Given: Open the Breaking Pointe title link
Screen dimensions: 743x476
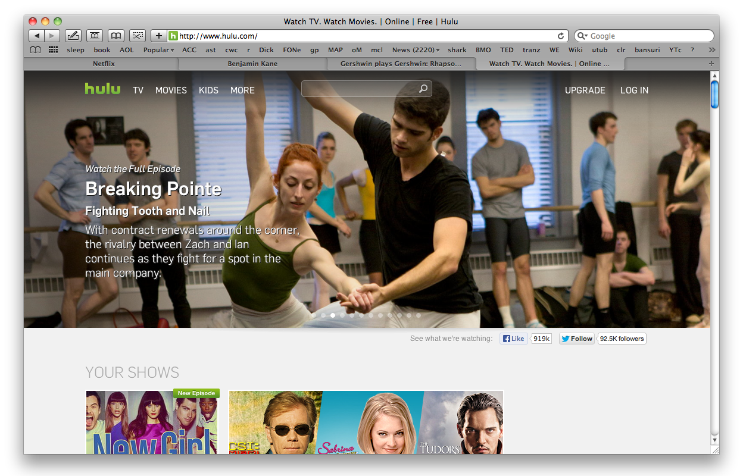Looking at the screenshot, I should click(153, 189).
